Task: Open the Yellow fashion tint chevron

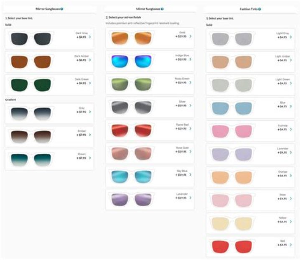Action: tap(291, 222)
